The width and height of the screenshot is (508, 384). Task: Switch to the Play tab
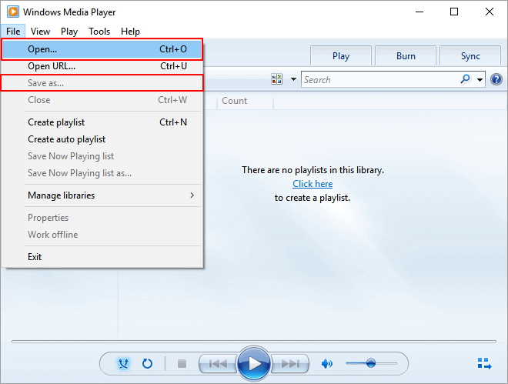click(341, 56)
